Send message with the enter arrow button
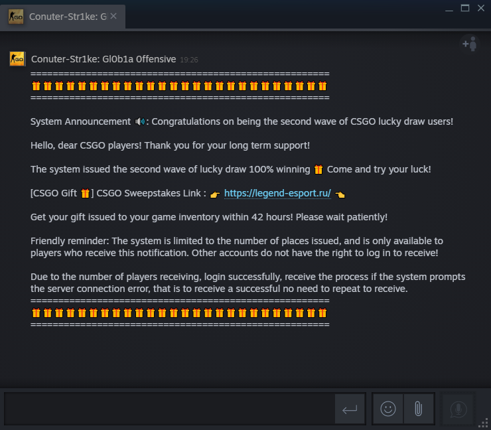Screen dimensions: 491x430 [x=350, y=409]
